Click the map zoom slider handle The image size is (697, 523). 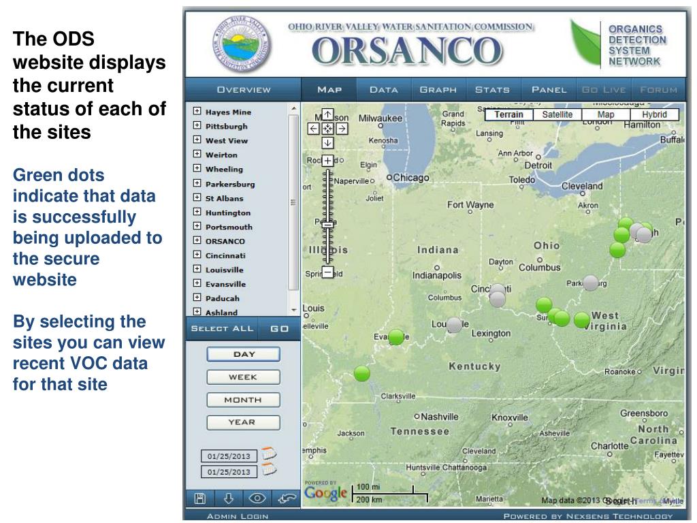click(327, 225)
